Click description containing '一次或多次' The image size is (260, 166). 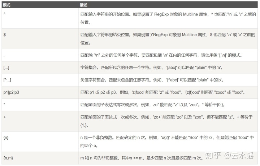click(x=168, y=121)
